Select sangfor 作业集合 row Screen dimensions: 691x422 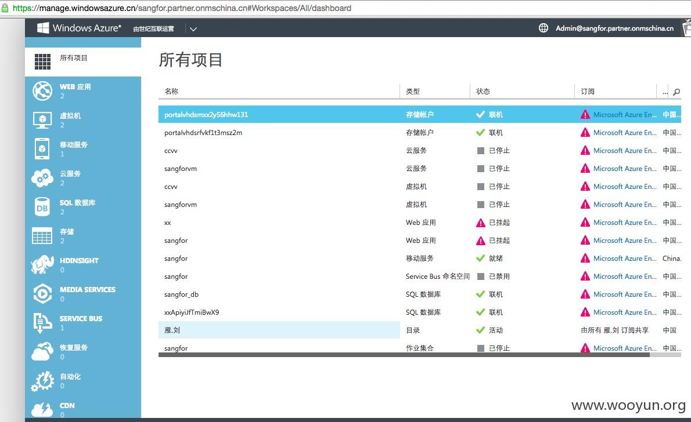(x=420, y=348)
